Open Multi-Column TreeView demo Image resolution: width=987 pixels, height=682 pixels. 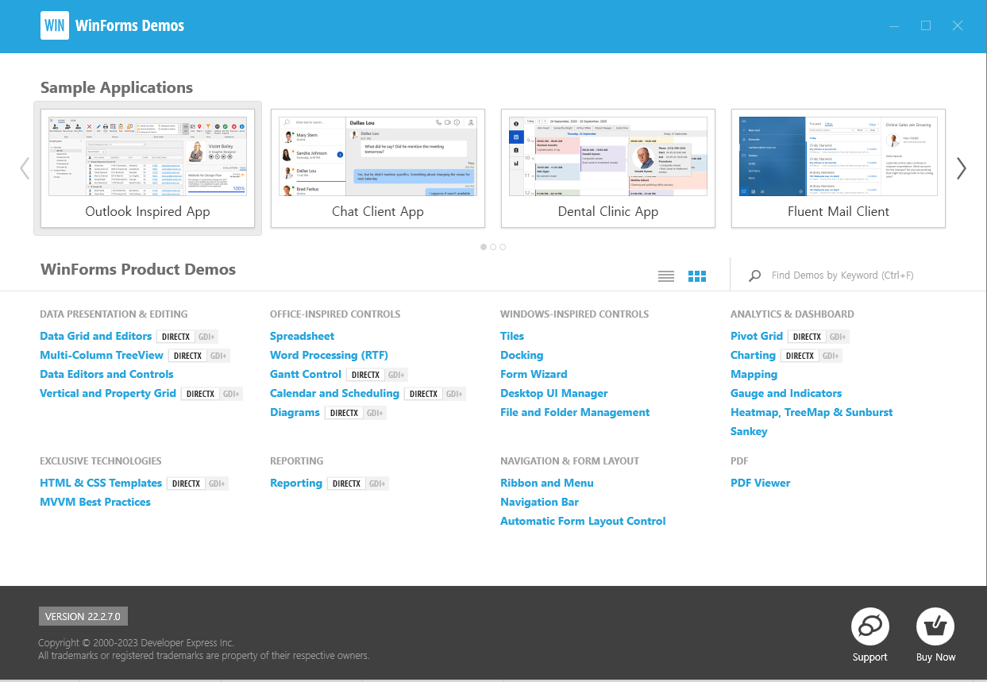point(102,355)
